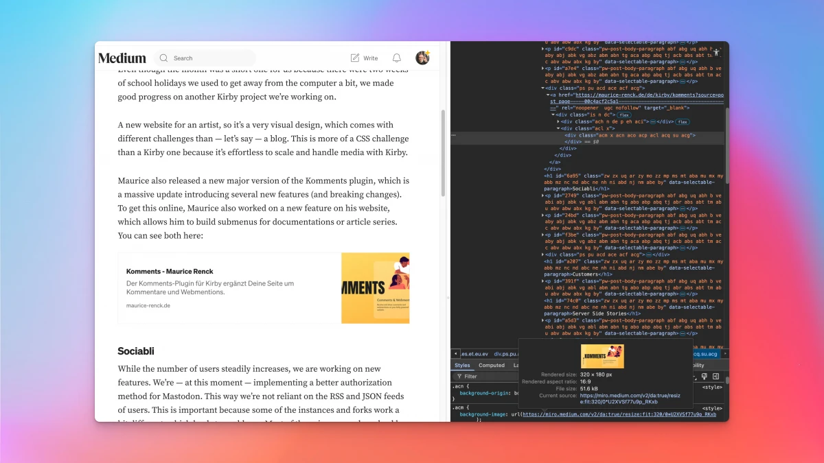The height and width of the screenshot is (463, 824).
Task: Click the breadcrumb scroll-left arrow
Action: click(x=455, y=354)
